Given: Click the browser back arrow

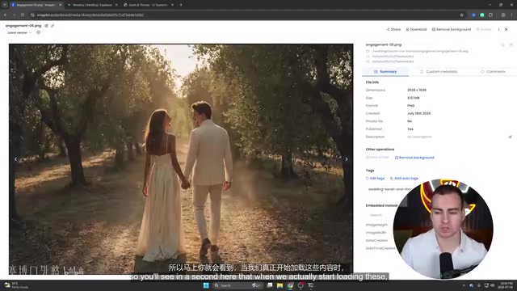Looking at the screenshot, I should pyautogui.click(x=6, y=15).
